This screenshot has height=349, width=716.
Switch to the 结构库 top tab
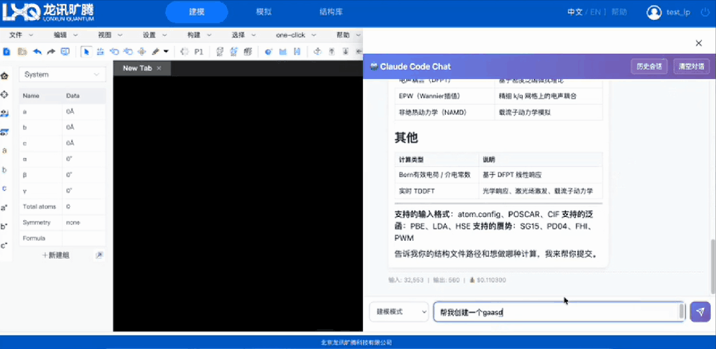click(331, 13)
